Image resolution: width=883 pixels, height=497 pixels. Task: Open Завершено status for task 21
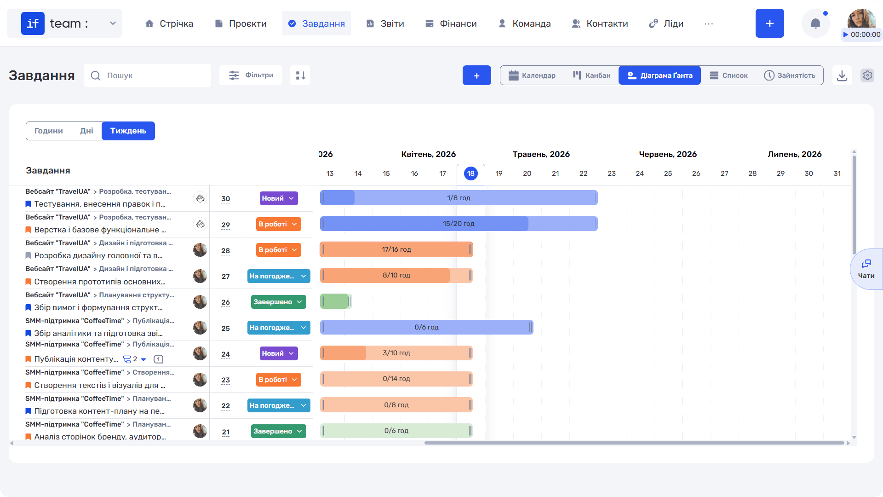pyautogui.click(x=279, y=431)
